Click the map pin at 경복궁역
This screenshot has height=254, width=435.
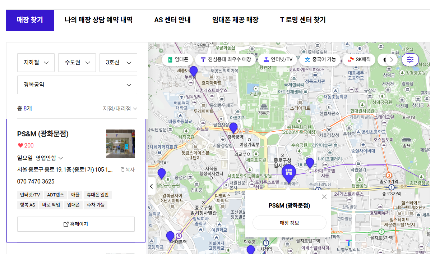coord(233,128)
